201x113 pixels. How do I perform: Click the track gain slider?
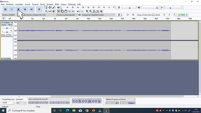point(7,28)
